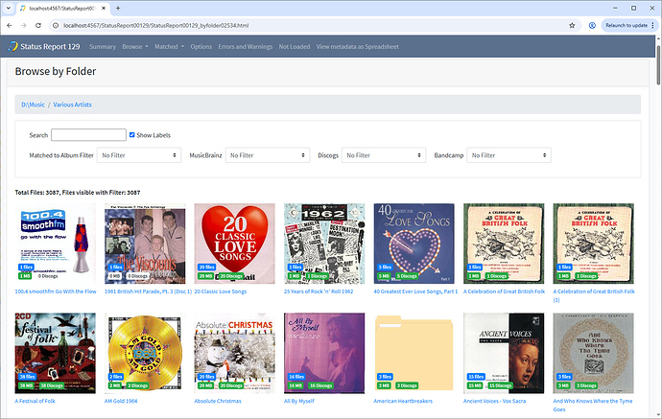Click the 16 Discogs badge on All By Myself
This screenshot has height=419, width=662.
(x=320, y=385)
